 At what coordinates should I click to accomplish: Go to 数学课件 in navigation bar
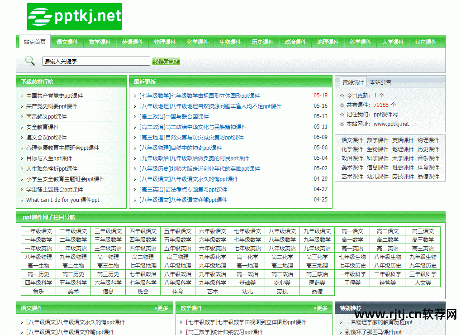pyautogui.click(x=100, y=42)
